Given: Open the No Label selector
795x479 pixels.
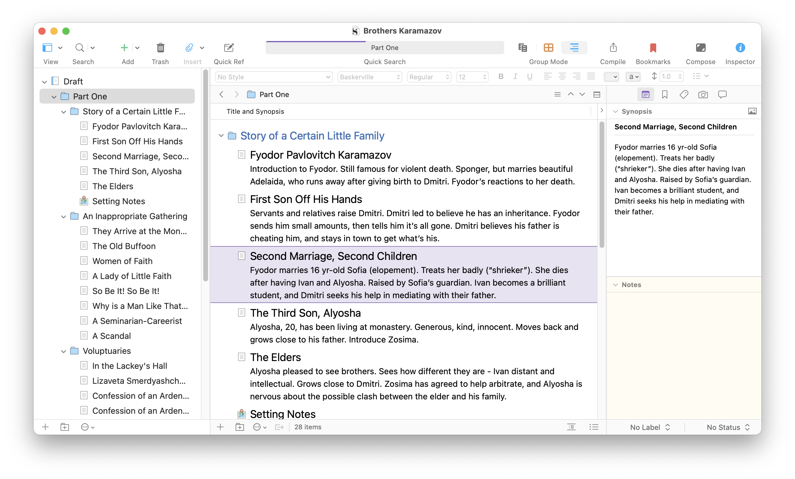Looking at the screenshot, I should [x=650, y=427].
